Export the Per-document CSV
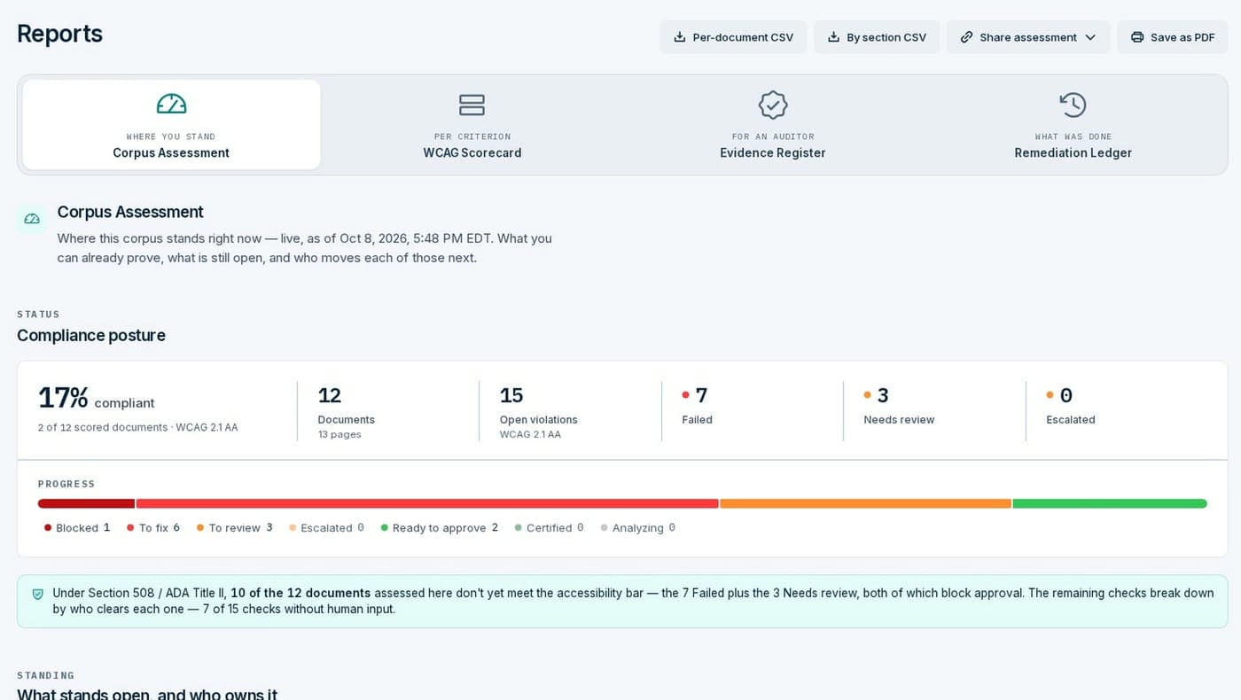The image size is (1241, 700). pos(733,37)
